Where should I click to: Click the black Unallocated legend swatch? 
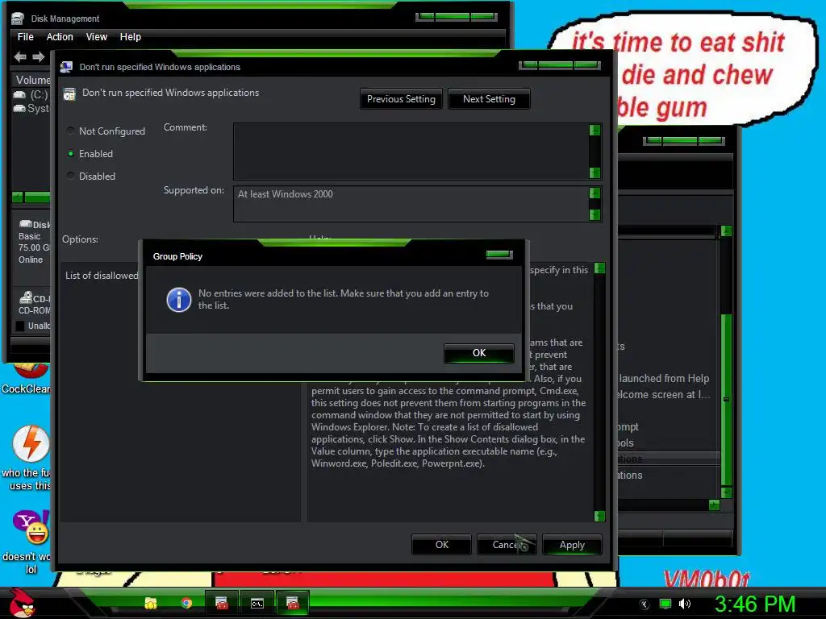[x=20, y=326]
